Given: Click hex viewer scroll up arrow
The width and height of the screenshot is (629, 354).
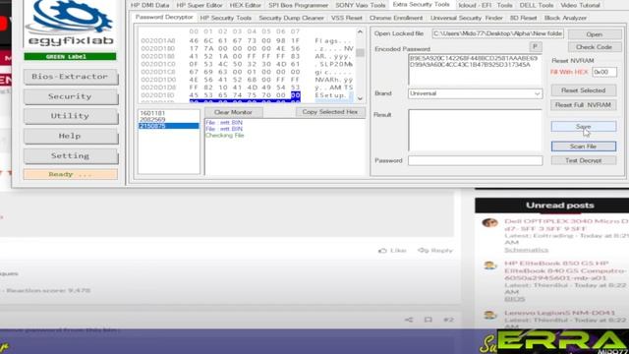Looking at the screenshot, I should coord(360,31).
